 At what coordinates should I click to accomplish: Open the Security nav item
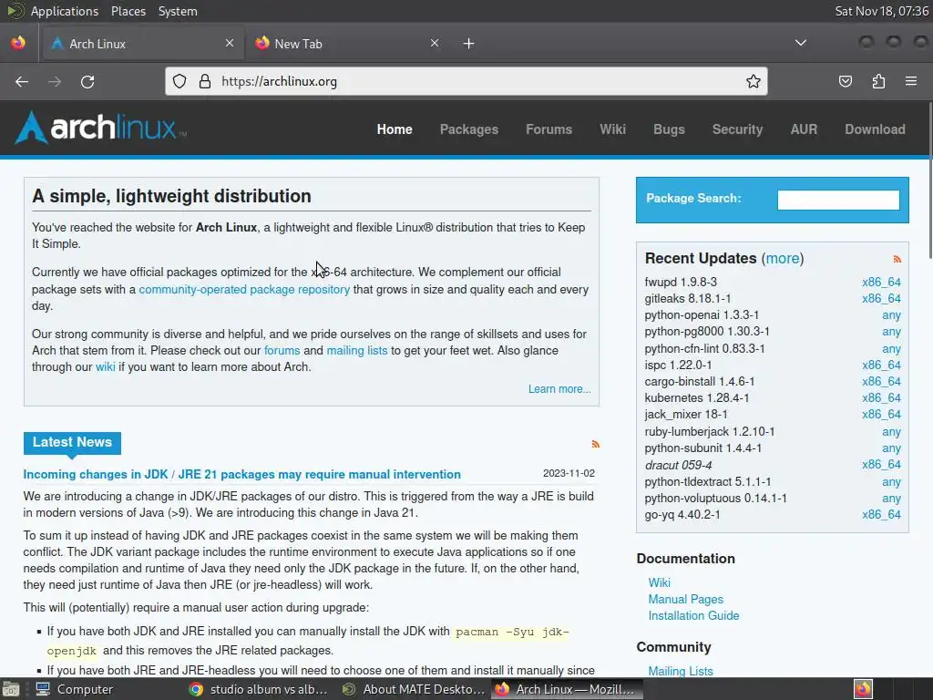(737, 129)
